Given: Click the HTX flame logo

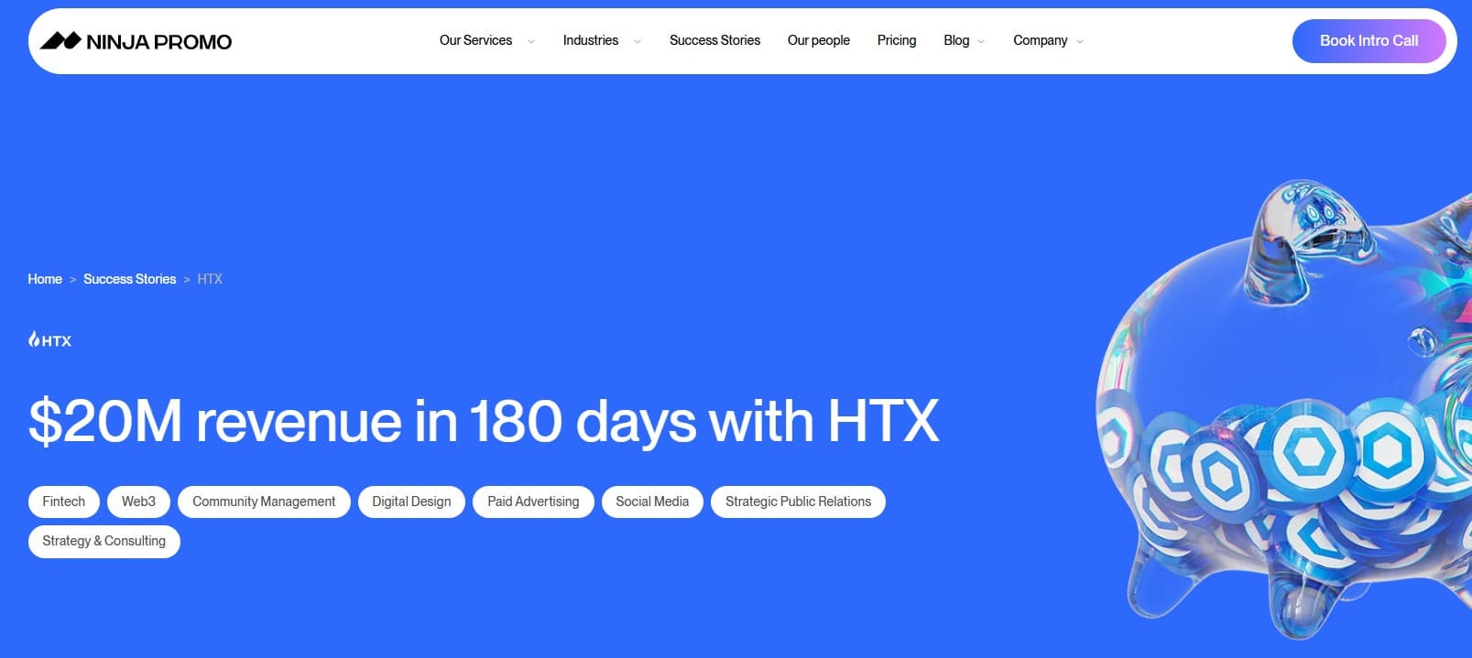Looking at the screenshot, I should coord(49,340).
